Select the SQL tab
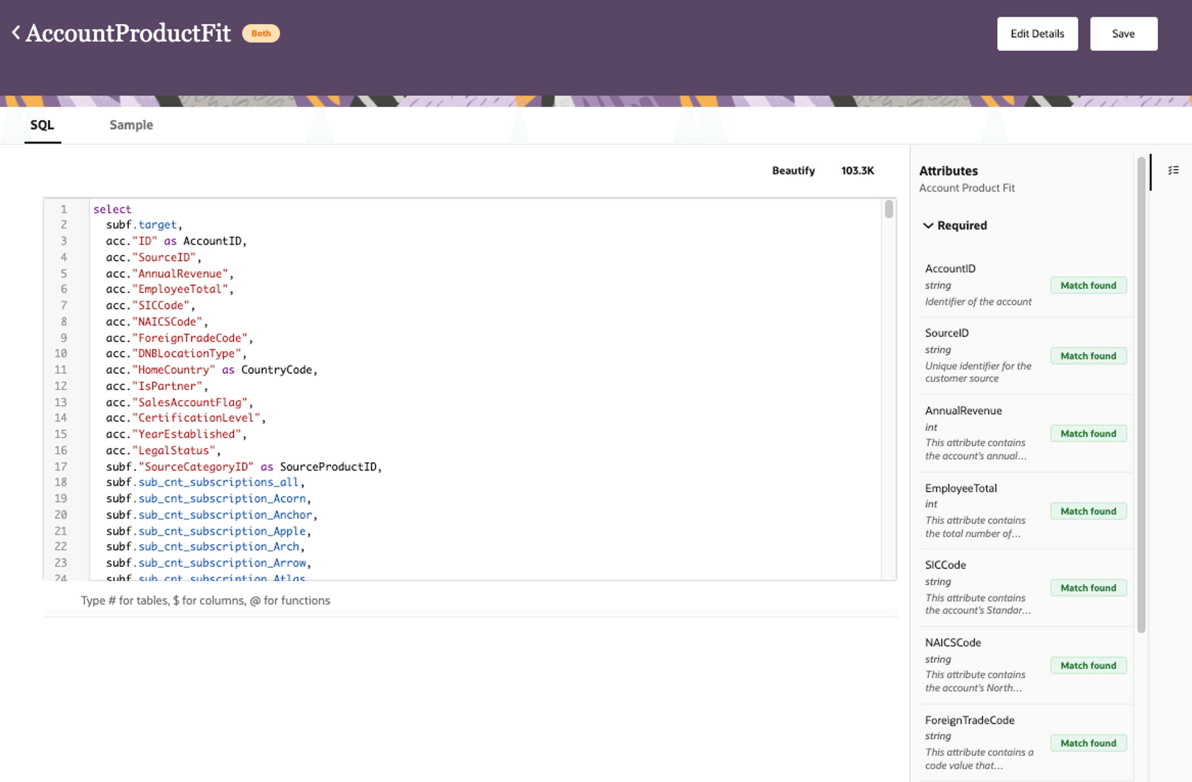Viewport: 1192px width, 782px height. click(43, 125)
